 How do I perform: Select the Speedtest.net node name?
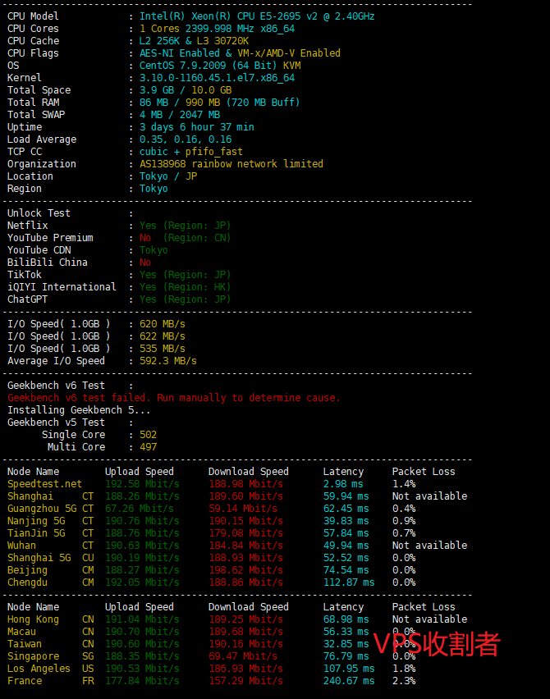click(x=44, y=484)
